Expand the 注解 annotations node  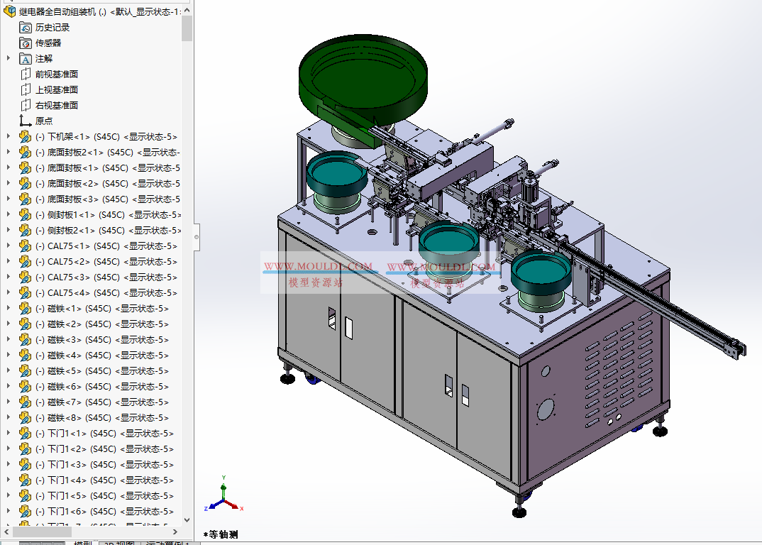click(9, 58)
